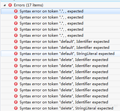Click the error icon of the highlighted first row
The width and height of the screenshot is (120, 111).
[16, 11]
